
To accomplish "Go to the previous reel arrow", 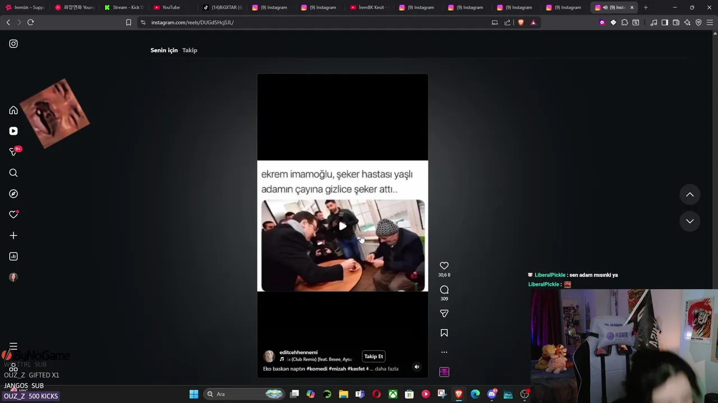I will (690, 195).
